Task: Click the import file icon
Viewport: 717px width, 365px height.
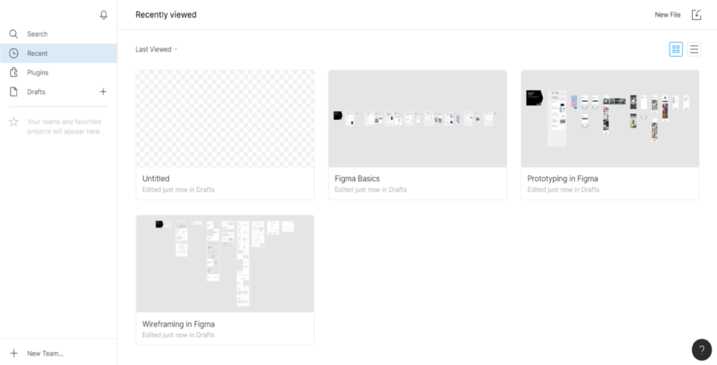Action: (696, 15)
